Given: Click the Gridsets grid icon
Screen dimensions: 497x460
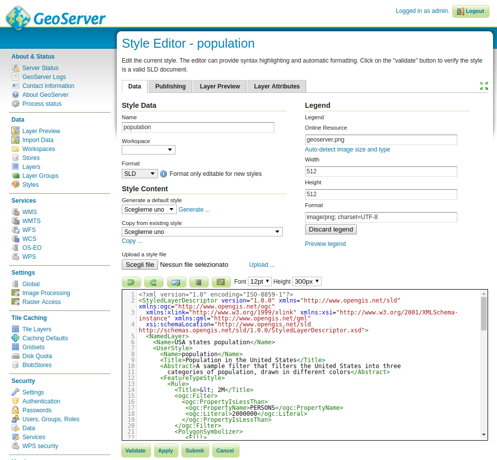Looking at the screenshot, I should [15, 347].
